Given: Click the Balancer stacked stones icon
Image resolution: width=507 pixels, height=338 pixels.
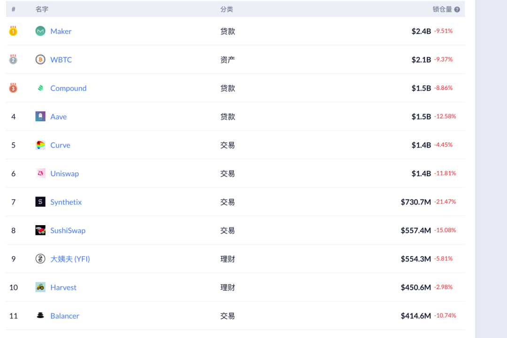Looking at the screenshot, I should pyautogui.click(x=40, y=315).
